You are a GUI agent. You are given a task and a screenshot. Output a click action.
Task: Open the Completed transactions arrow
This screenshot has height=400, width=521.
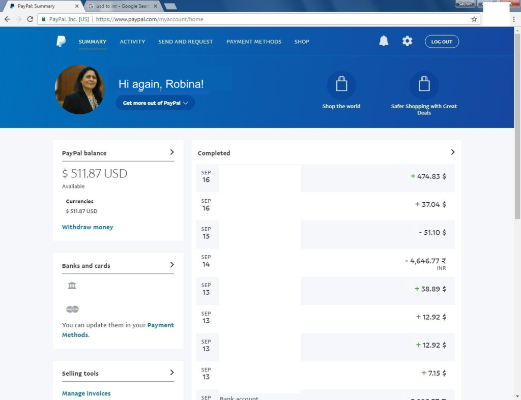(452, 152)
